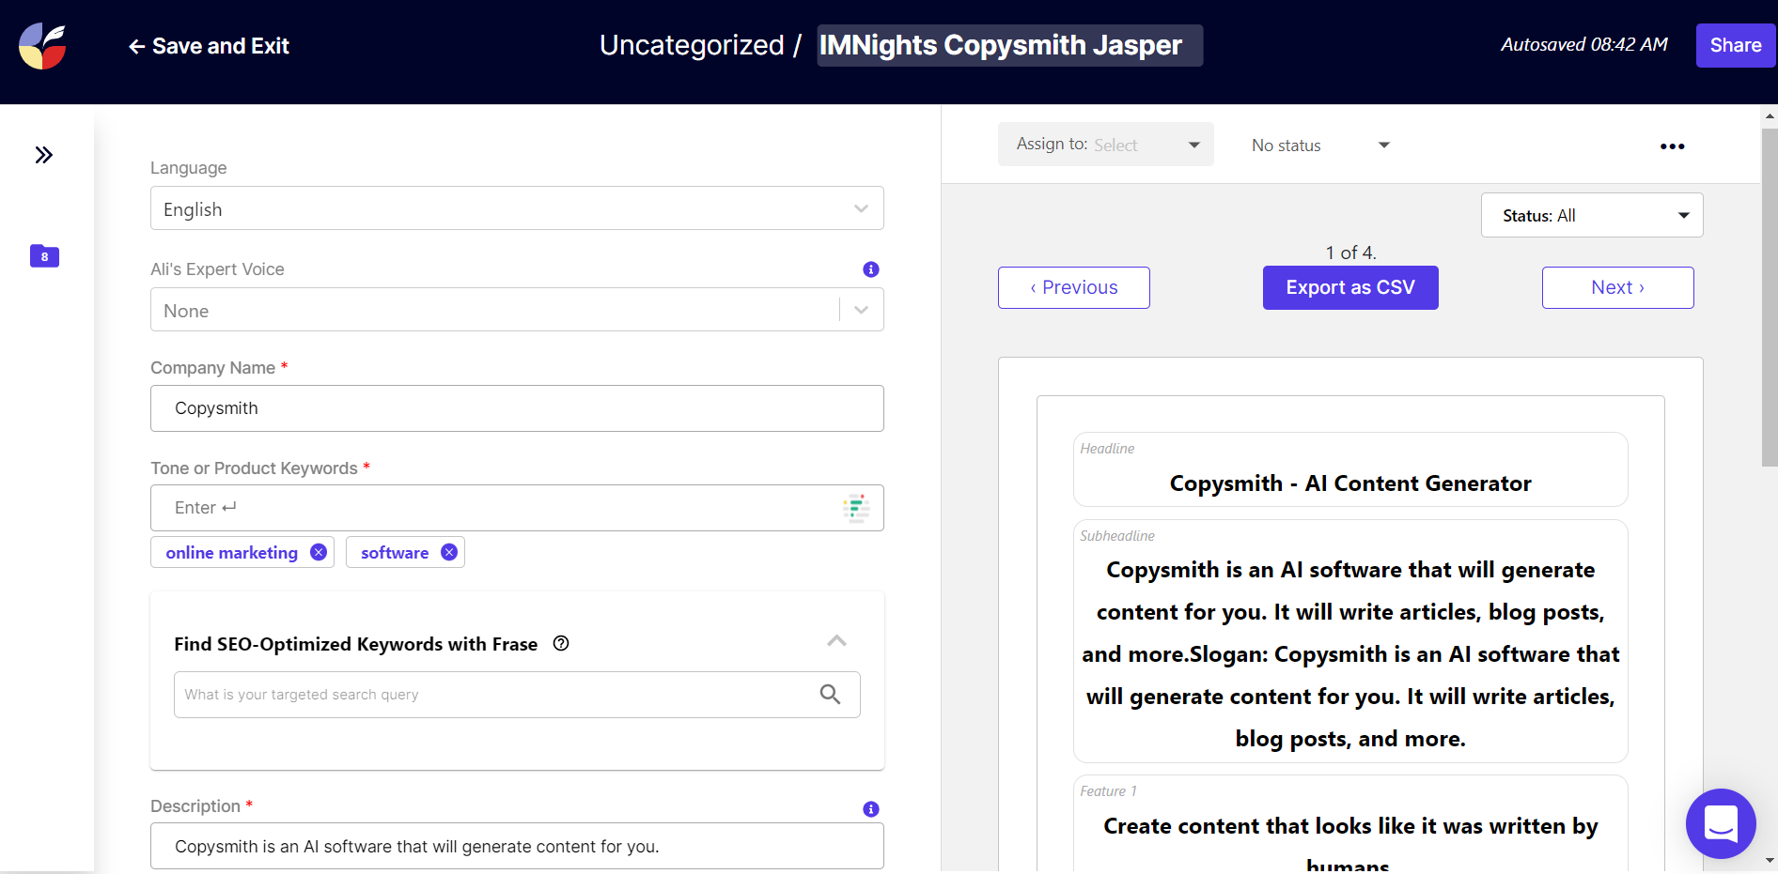
Task: Go to the Next result
Action: coord(1617,287)
